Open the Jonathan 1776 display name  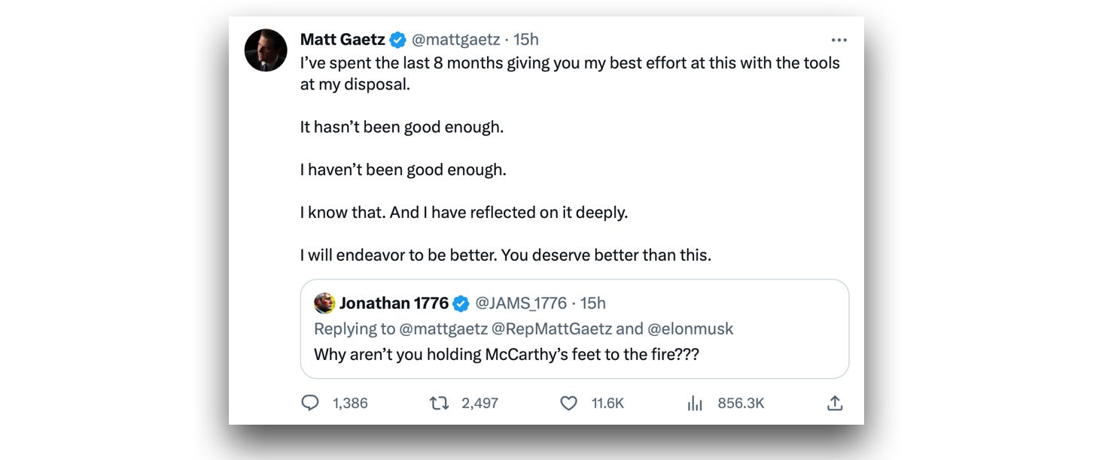[394, 303]
